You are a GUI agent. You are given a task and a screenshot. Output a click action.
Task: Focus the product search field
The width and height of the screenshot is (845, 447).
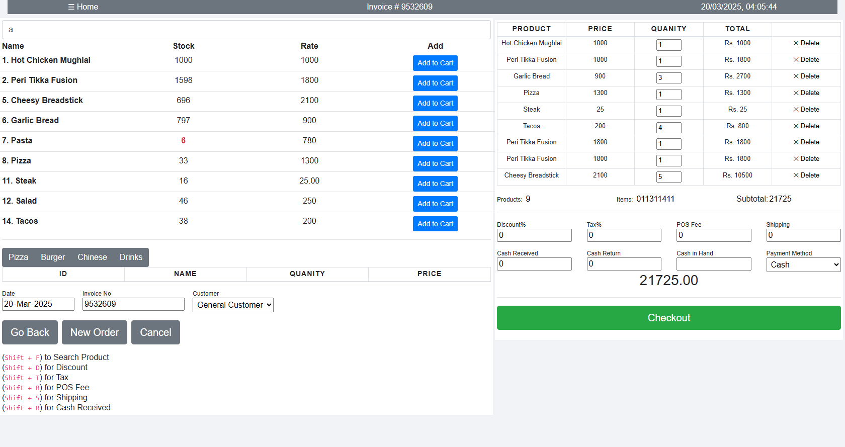246,30
